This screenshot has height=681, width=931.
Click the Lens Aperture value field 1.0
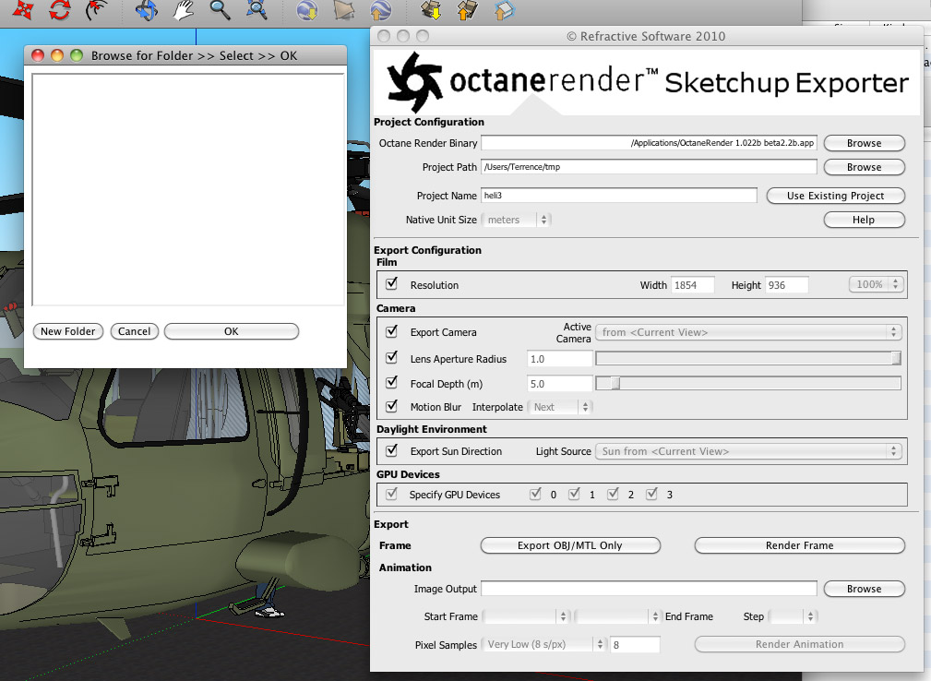click(x=559, y=359)
